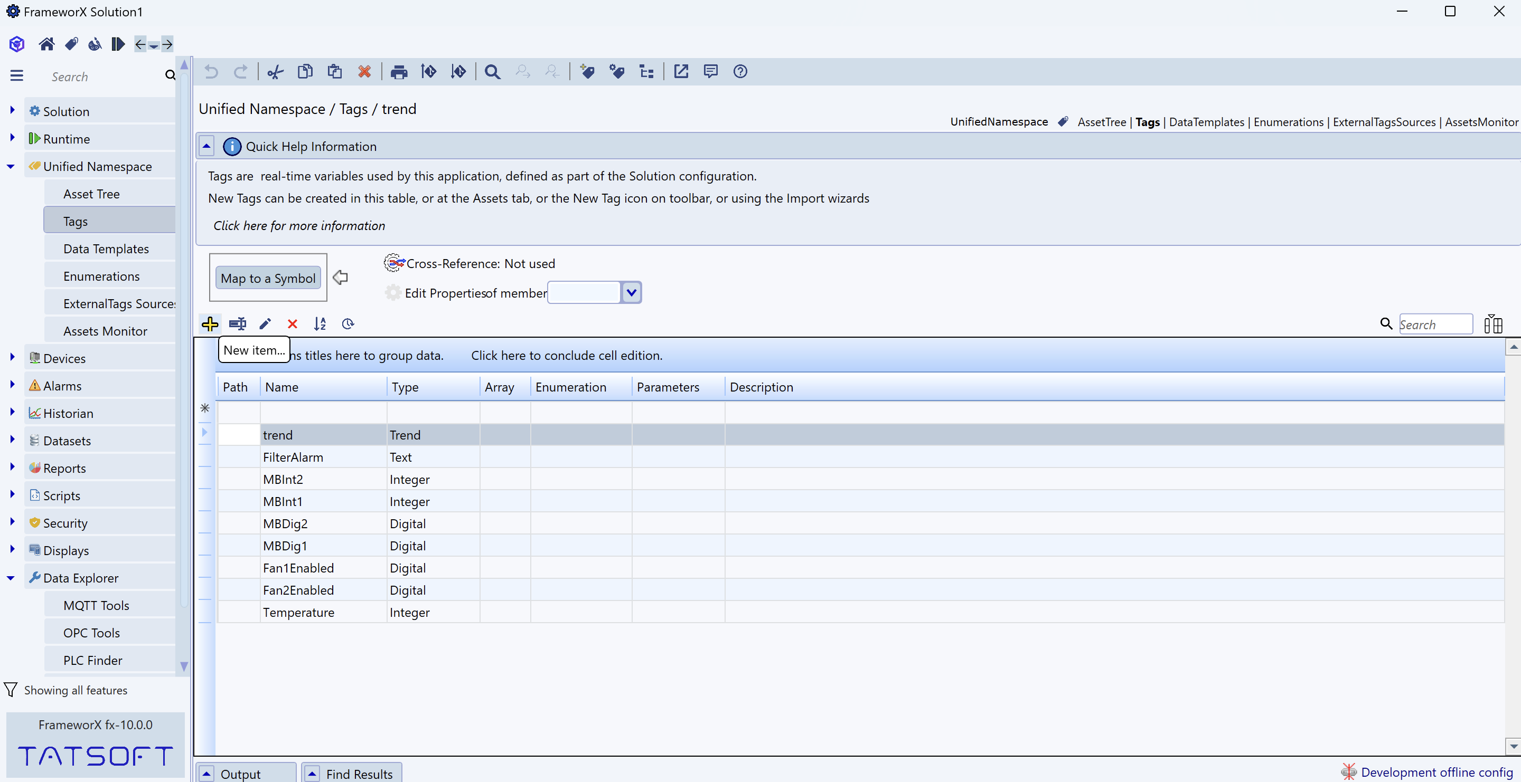The width and height of the screenshot is (1521, 782).
Task: Click the Undo toolbar icon
Action: pos(211,72)
